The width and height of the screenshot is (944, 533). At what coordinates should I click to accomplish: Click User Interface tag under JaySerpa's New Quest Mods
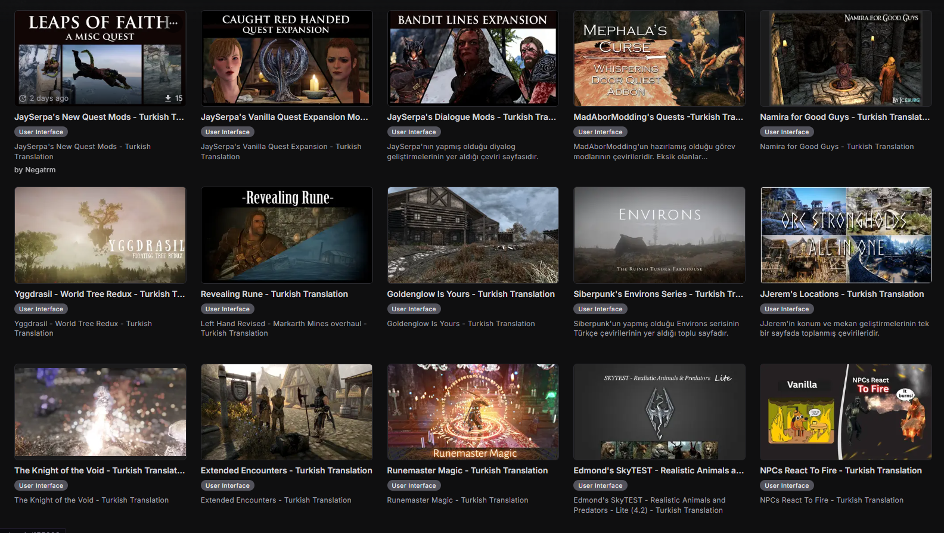[41, 132]
